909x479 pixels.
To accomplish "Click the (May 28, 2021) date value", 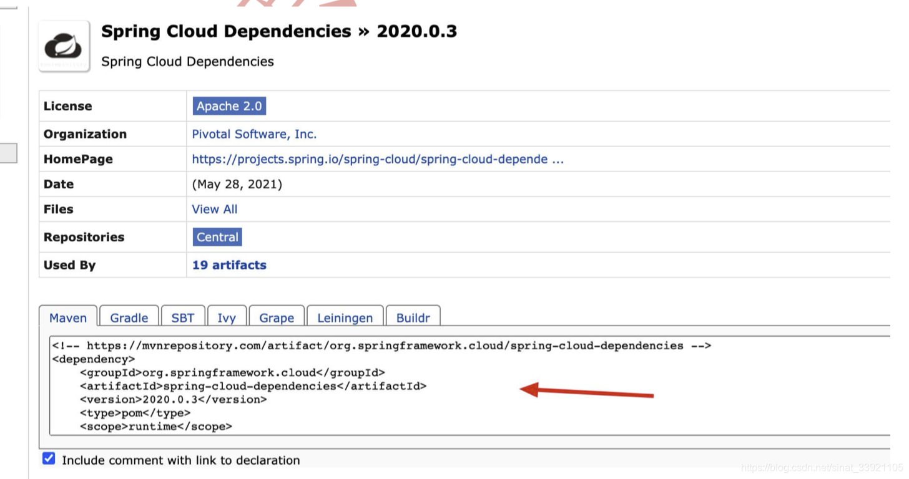I will point(237,184).
